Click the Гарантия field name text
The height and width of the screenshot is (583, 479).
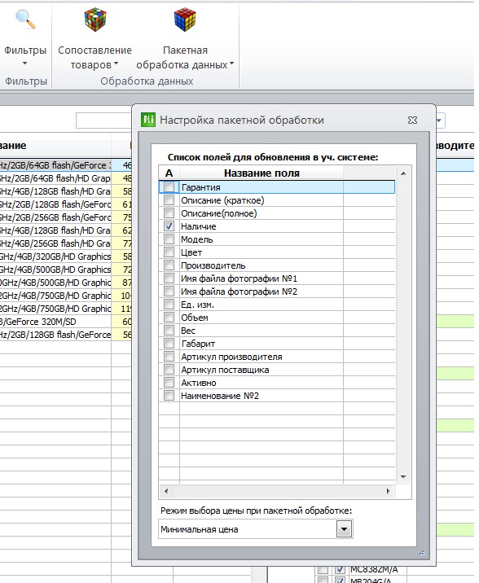[201, 187]
